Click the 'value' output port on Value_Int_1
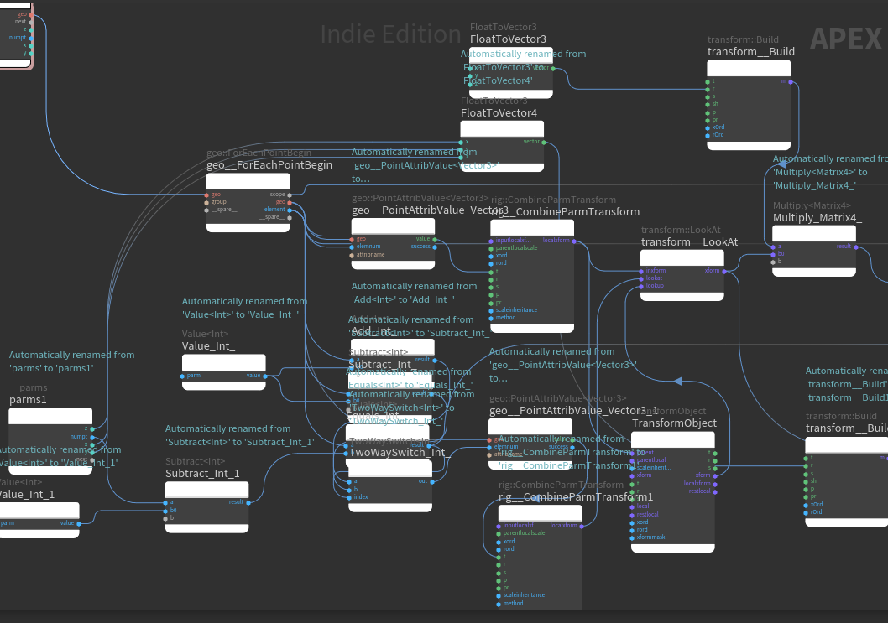 pyautogui.click(x=79, y=523)
